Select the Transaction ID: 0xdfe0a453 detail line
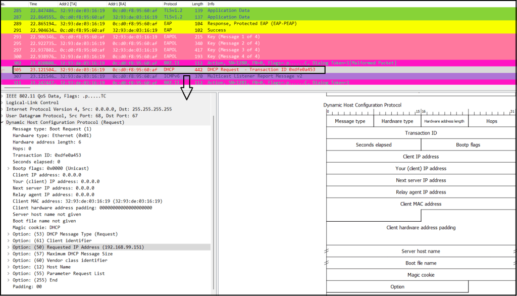The width and height of the screenshot is (517, 296). tap(45, 155)
